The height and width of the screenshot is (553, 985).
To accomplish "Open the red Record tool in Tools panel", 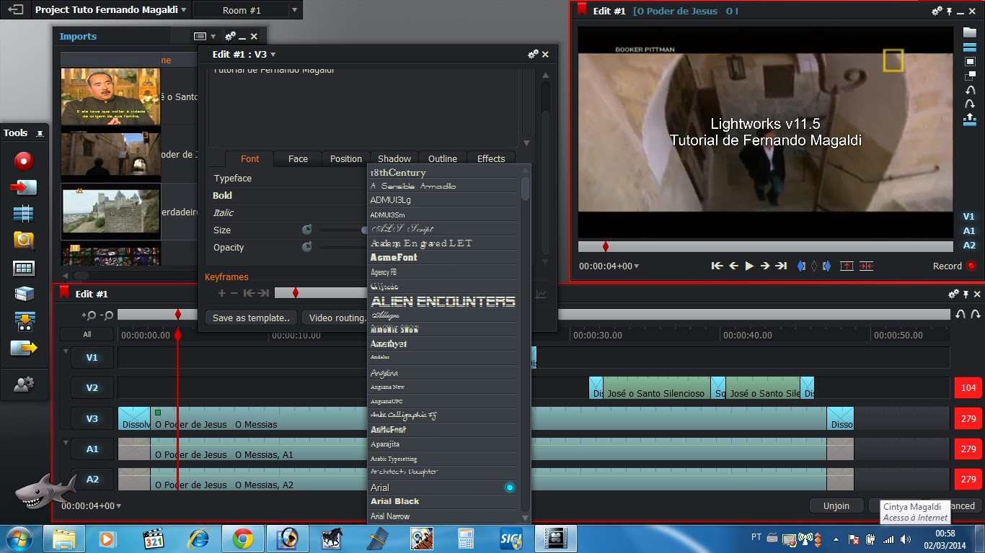I will click(24, 161).
